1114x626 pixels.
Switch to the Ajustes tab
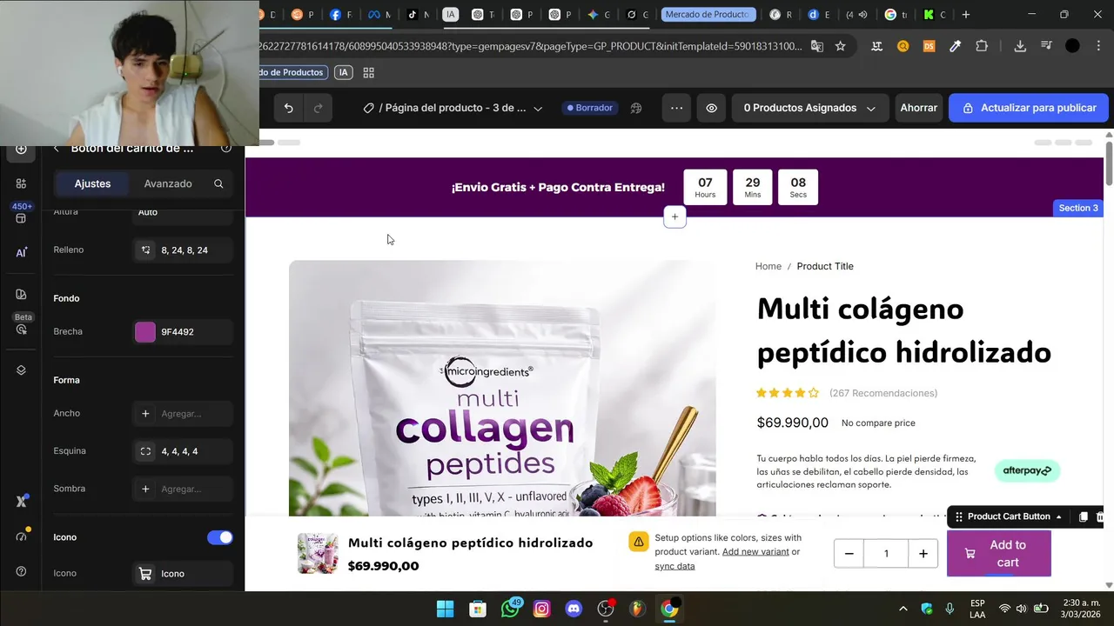point(92,183)
